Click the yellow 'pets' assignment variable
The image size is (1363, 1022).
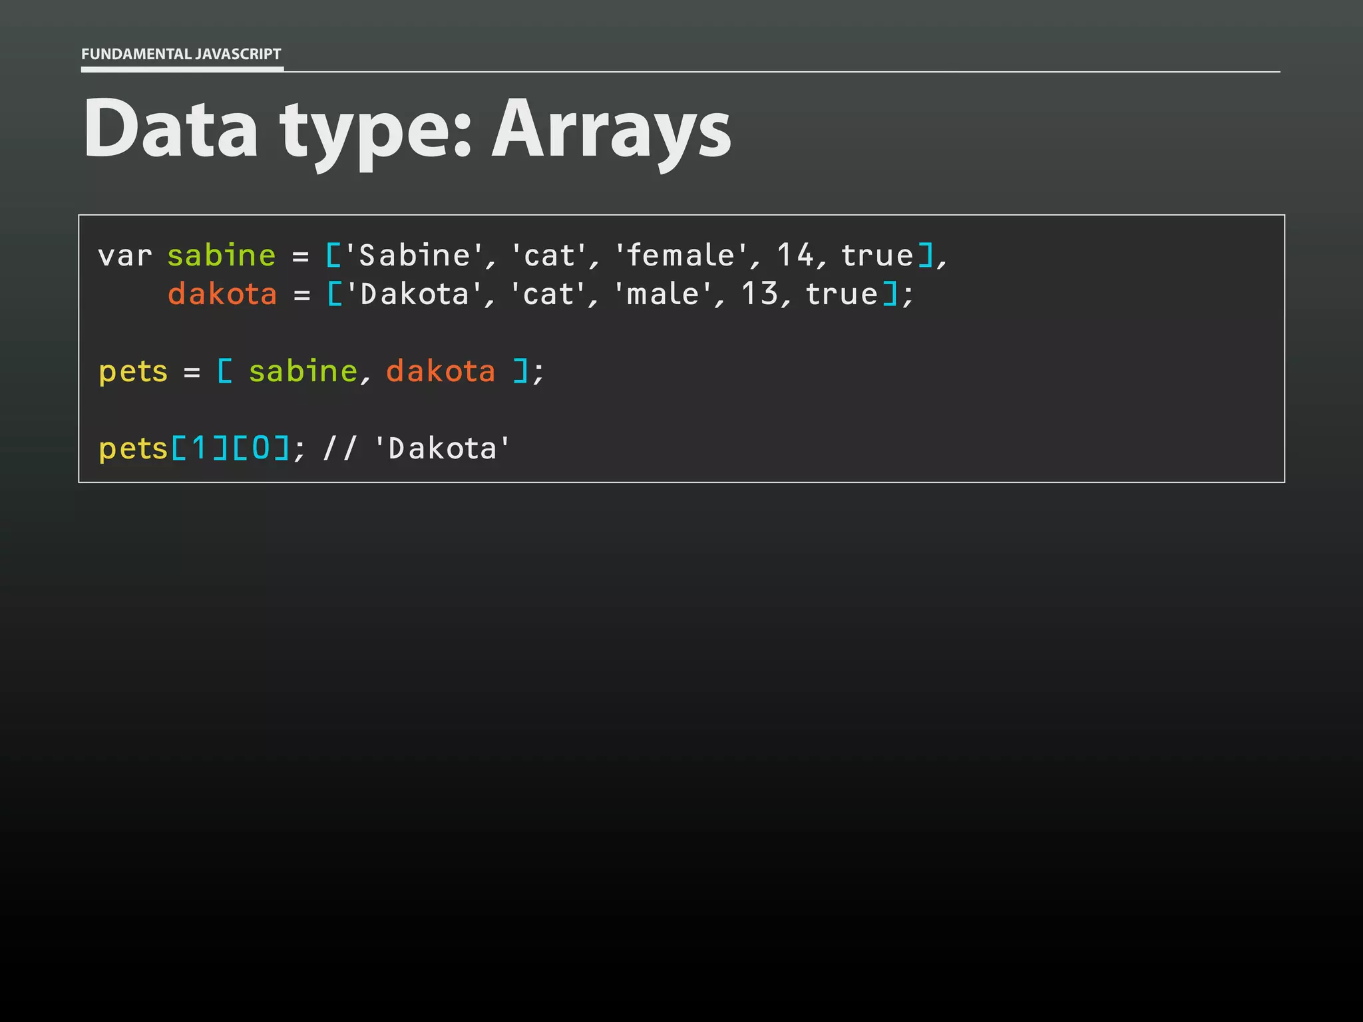click(133, 371)
